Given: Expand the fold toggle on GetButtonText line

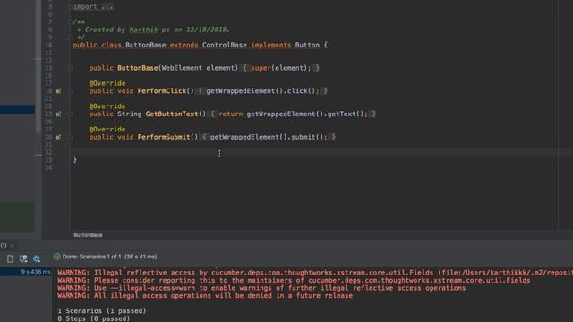Looking at the screenshot, I should click(70, 114).
